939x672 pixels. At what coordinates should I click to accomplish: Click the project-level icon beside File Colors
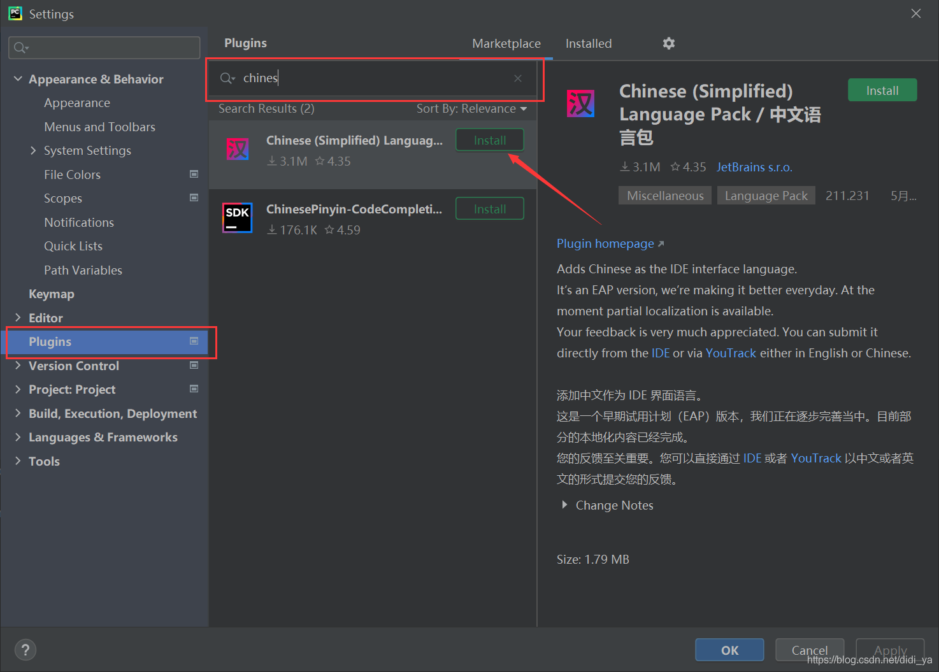pyautogui.click(x=194, y=174)
